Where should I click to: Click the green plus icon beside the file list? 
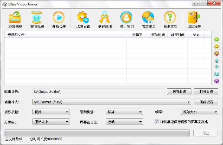click(x=217, y=39)
